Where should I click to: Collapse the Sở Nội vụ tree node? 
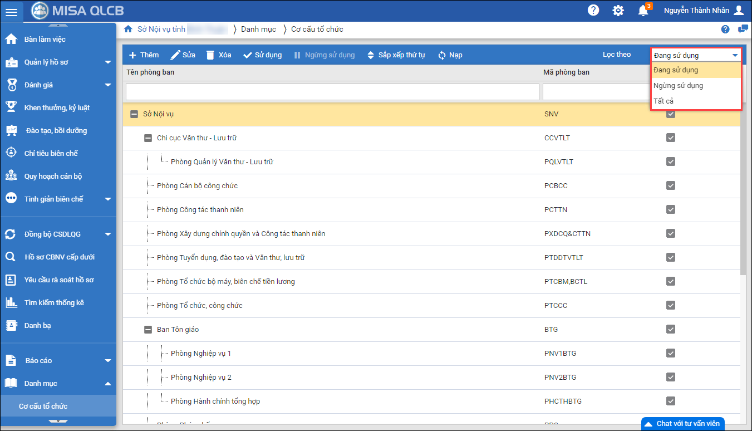134,114
